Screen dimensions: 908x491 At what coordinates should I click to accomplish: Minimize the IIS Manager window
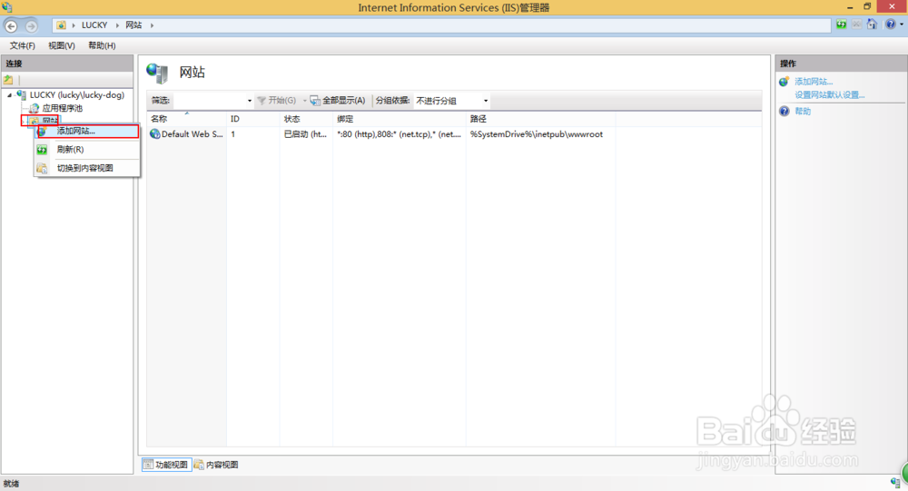pos(850,7)
